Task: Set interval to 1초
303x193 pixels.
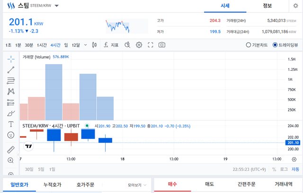Action: click(x=9, y=45)
